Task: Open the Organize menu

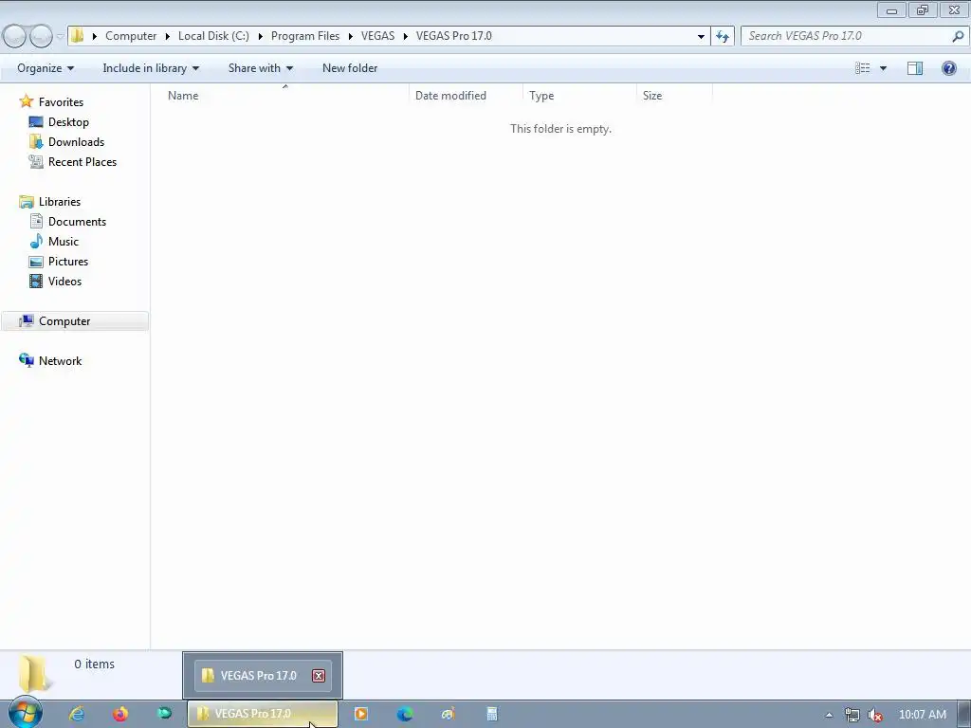Action: point(46,68)
